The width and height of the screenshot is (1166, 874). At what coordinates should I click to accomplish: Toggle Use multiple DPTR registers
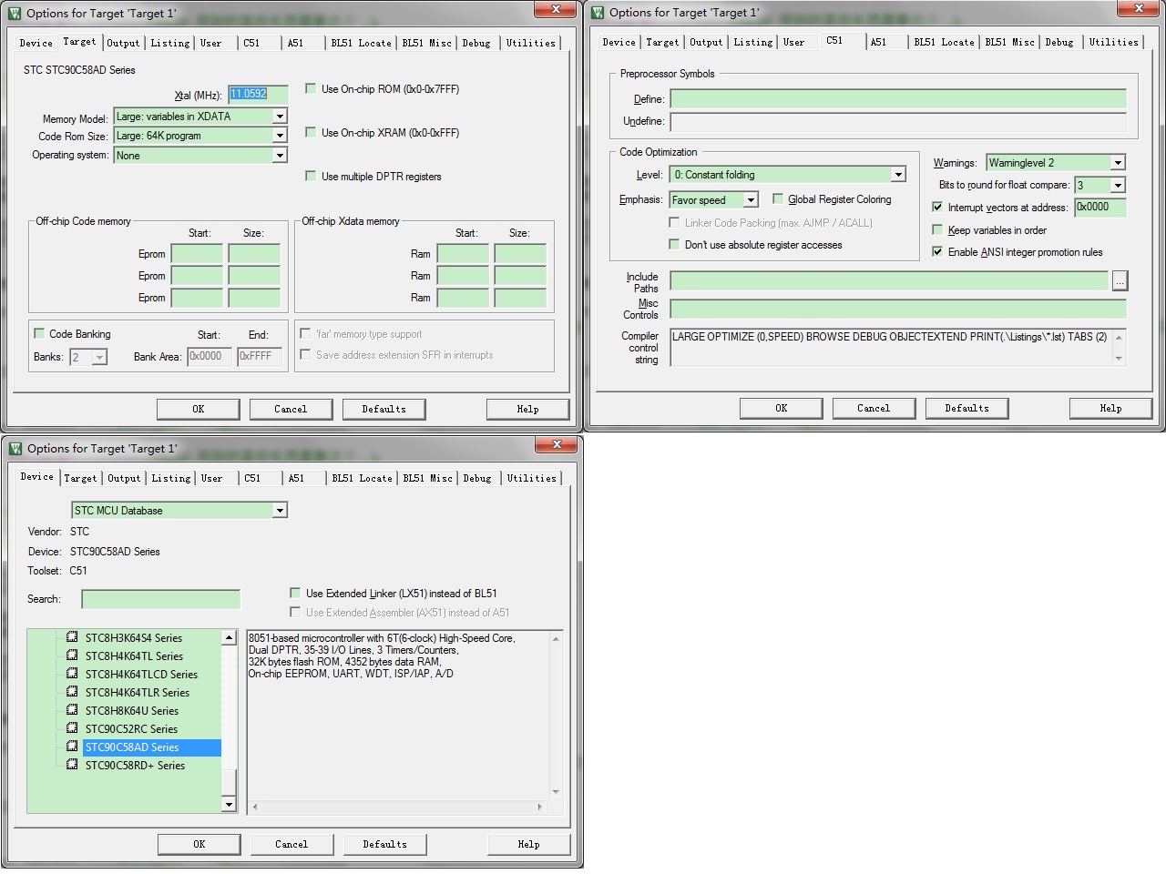tap(311, 176)
